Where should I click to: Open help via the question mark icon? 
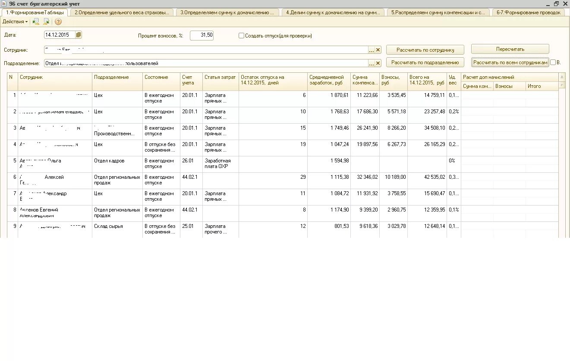point(58,22)
